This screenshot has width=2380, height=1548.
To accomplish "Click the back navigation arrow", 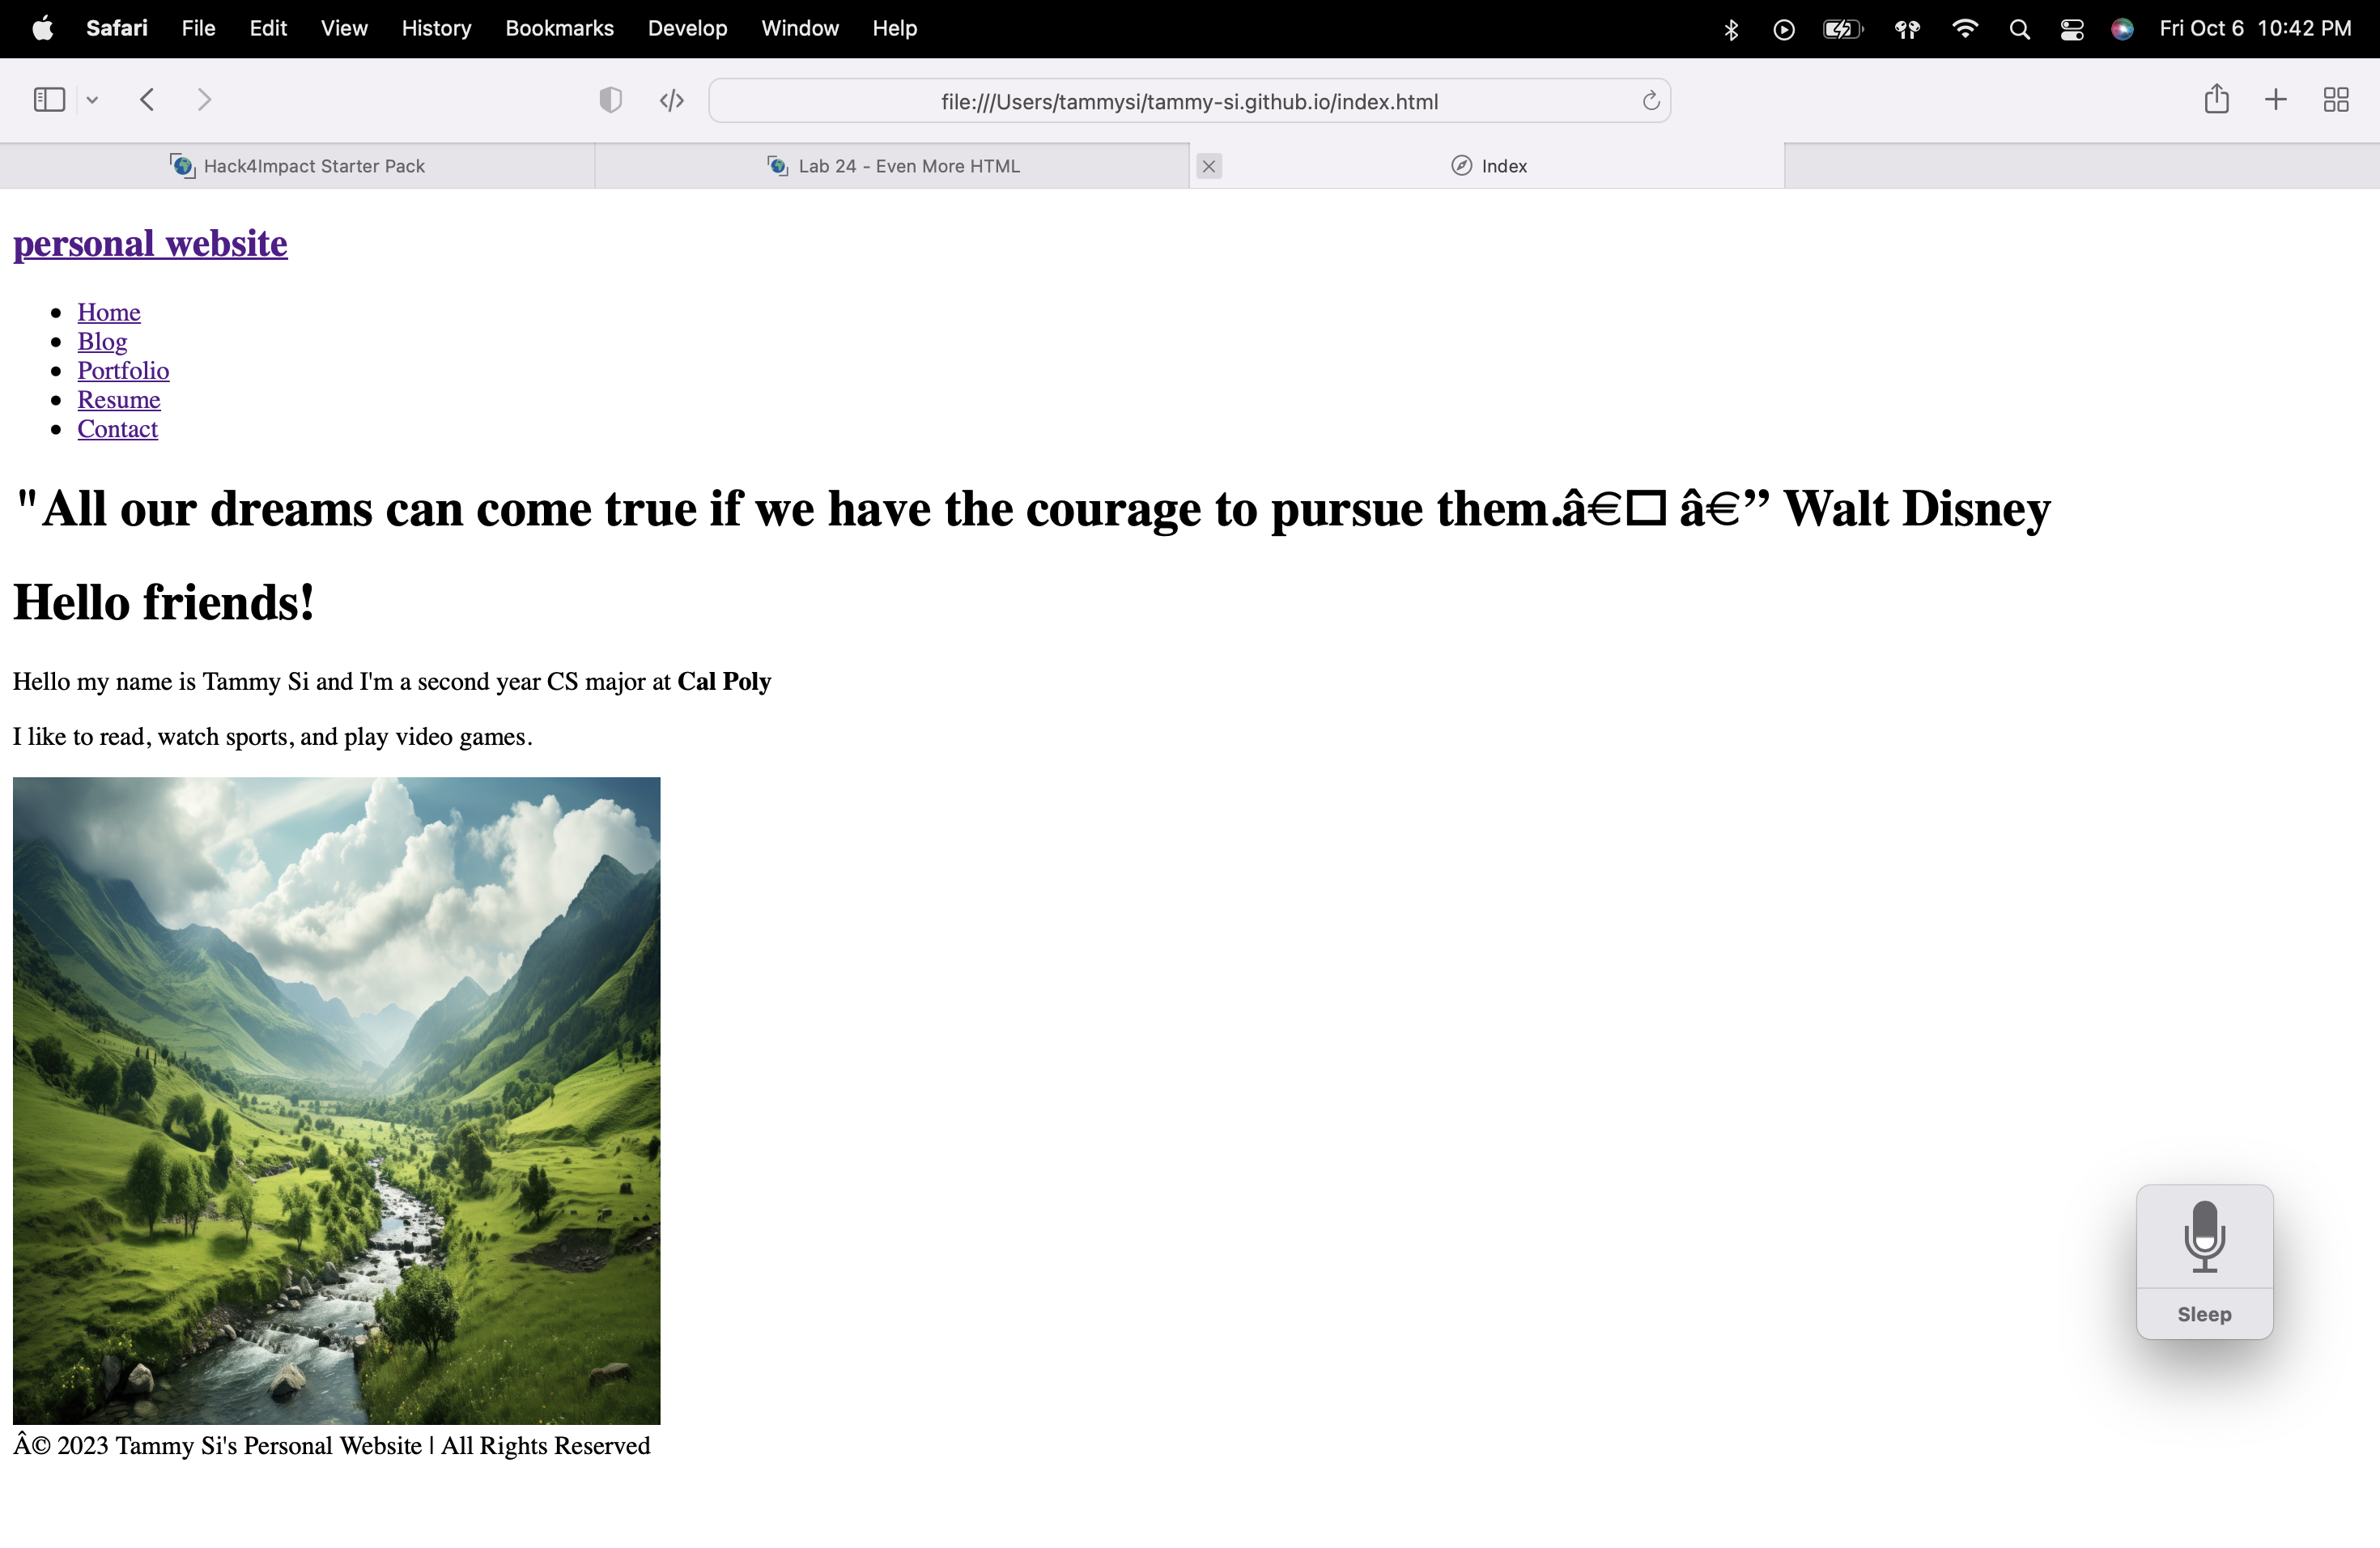I will click(147, 99).
